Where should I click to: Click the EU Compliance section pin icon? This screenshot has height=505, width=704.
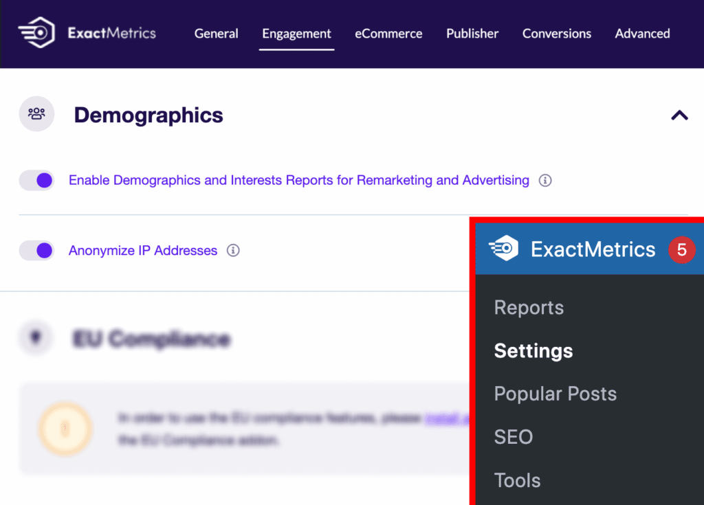(x=36, y=338)
